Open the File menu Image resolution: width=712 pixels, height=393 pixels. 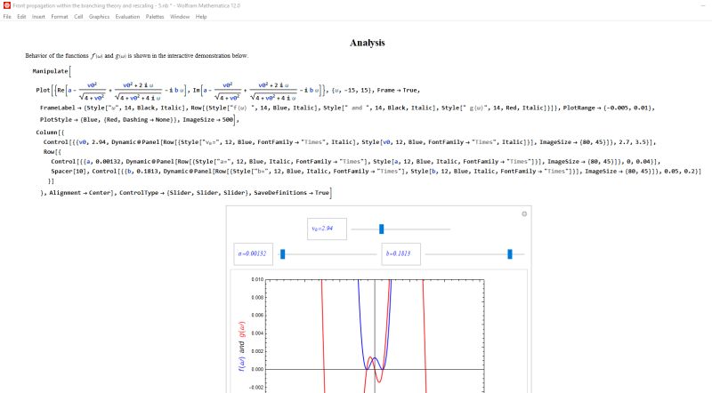[x=7, y=17]
